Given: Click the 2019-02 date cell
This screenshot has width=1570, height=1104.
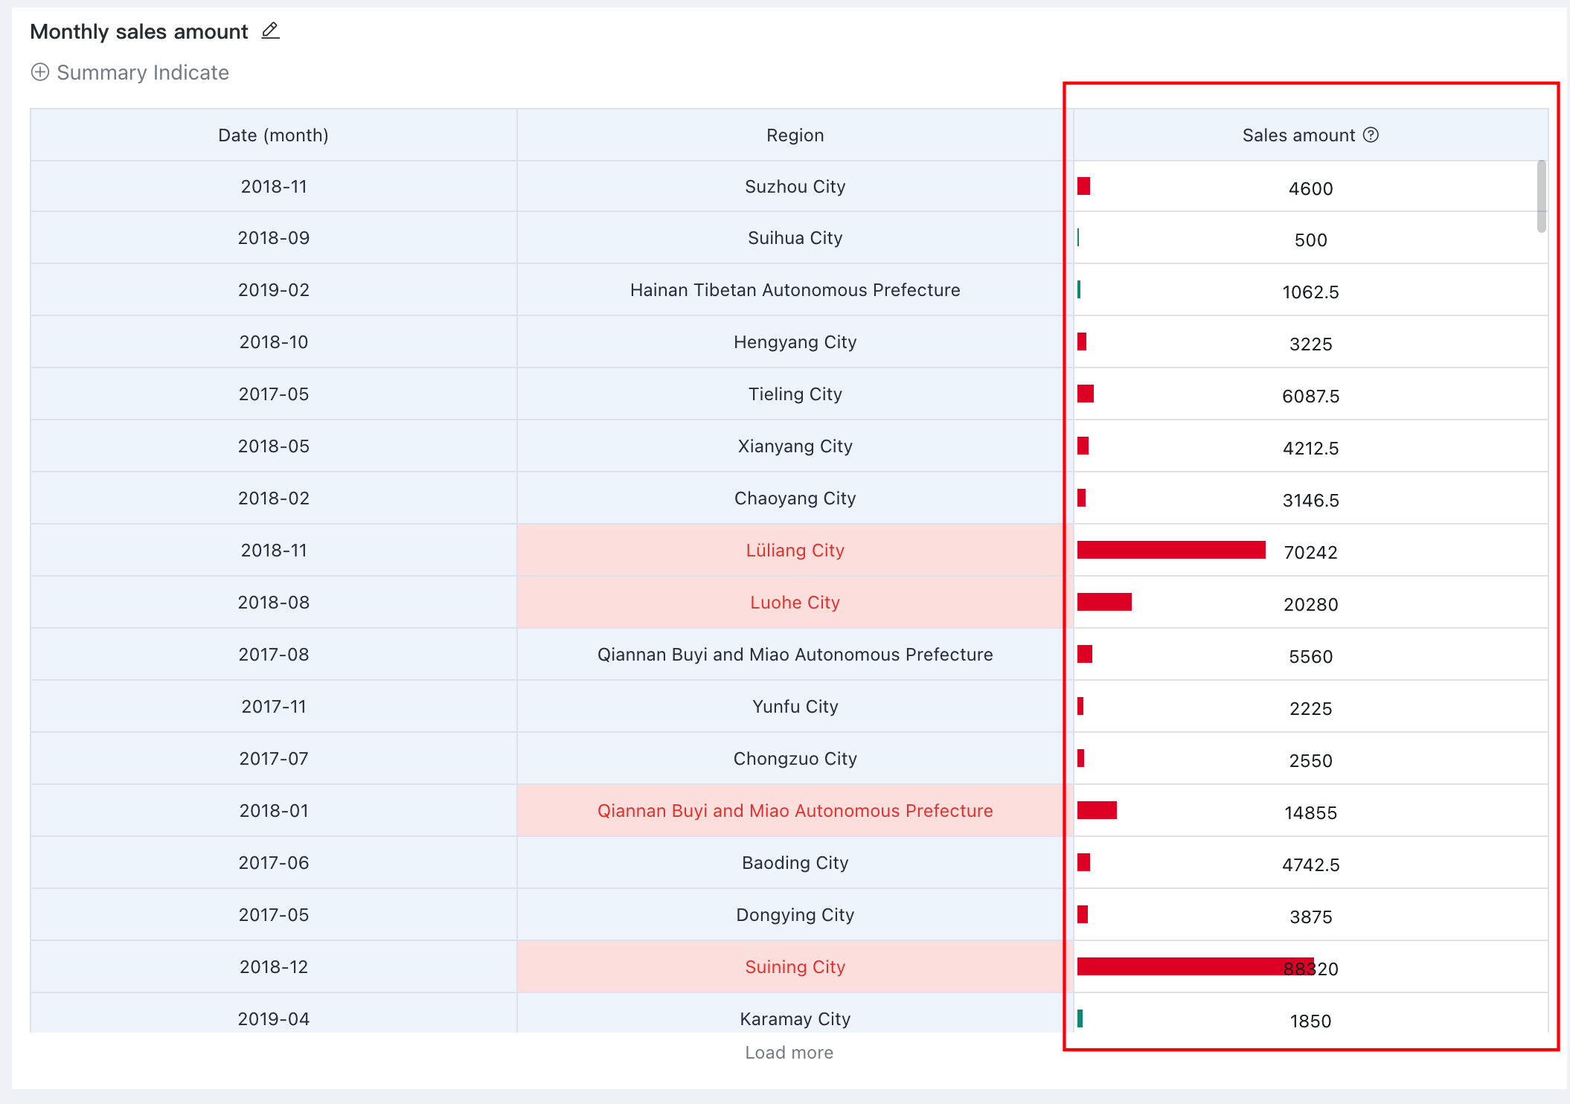Looking at the screenshot, I should [x=273, y=289].
